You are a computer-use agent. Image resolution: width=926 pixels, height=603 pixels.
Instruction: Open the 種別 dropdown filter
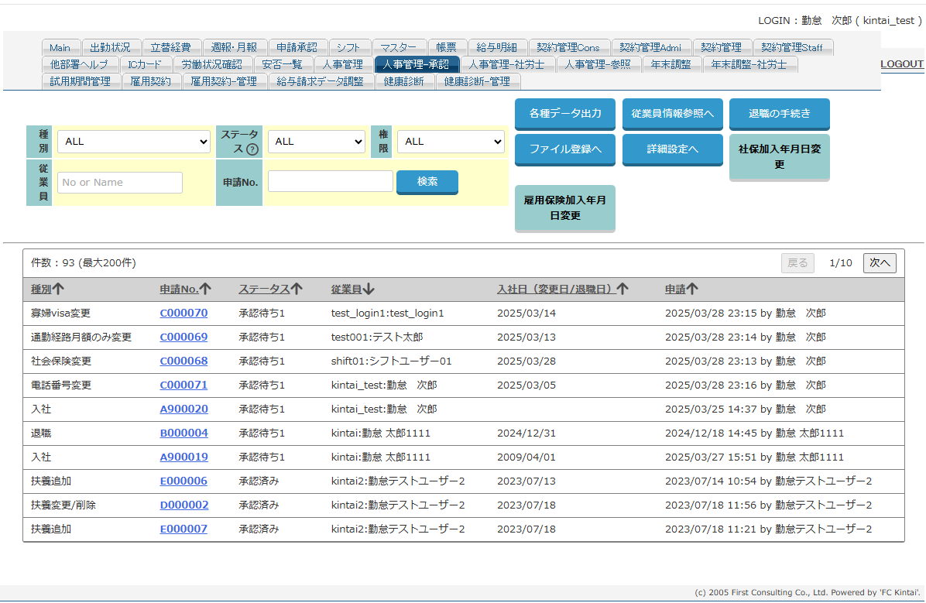coord(133,142)
